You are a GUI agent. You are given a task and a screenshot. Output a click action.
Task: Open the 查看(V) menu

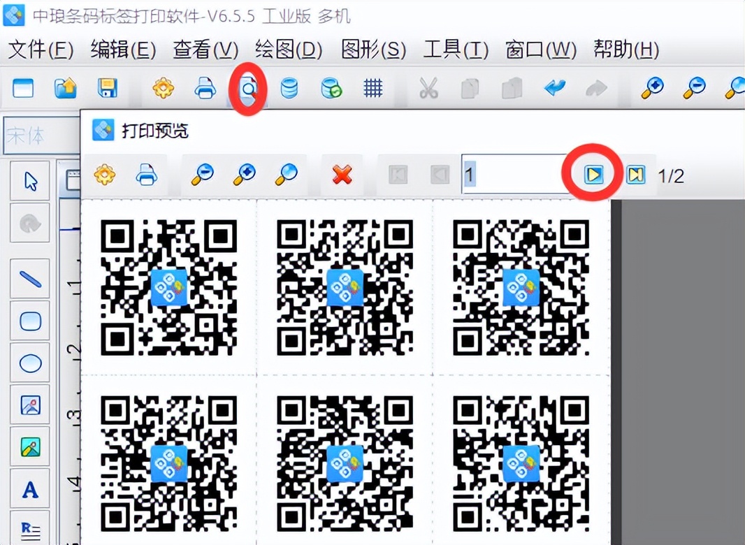point(205,50)
